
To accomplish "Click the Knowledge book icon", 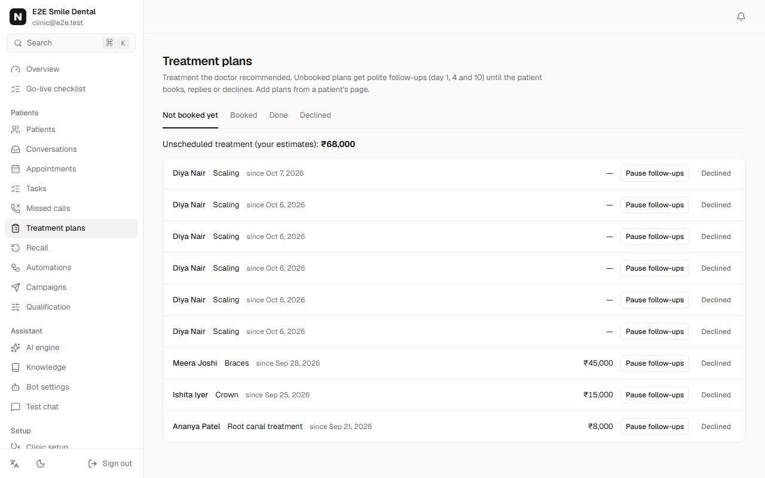I will point(16,367).
